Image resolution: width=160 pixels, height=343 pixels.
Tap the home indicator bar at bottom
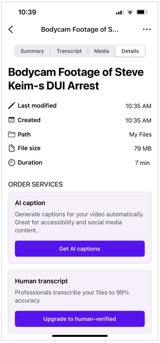pyautogui.click(x=80, y=336)
